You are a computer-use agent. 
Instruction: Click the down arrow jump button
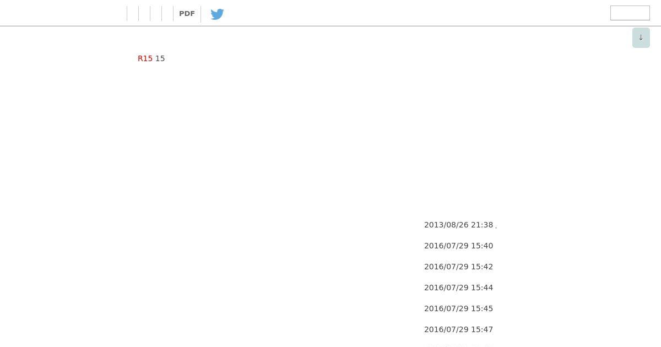(x=641, y=37)
